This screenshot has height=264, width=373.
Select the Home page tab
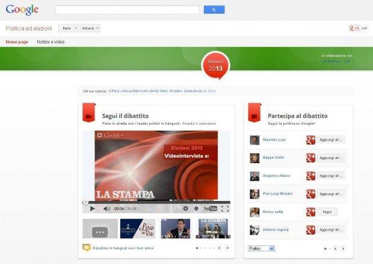(x=17, y=42)
